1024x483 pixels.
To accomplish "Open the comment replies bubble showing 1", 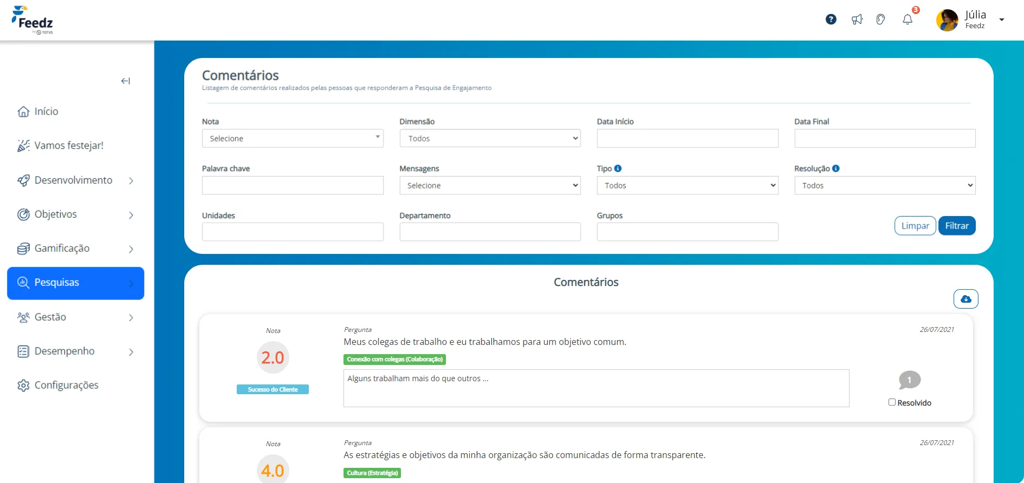I will point(910,380).
